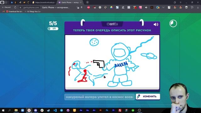201x113 pixels.
Task: Click the Gartic logo on the notebook header
Action: click(x=112, y=24)
